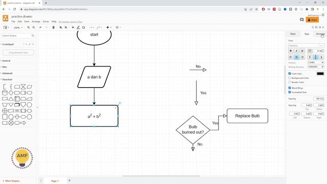Open the Arrange menu

pyautogui.click(x=36, y=21)
